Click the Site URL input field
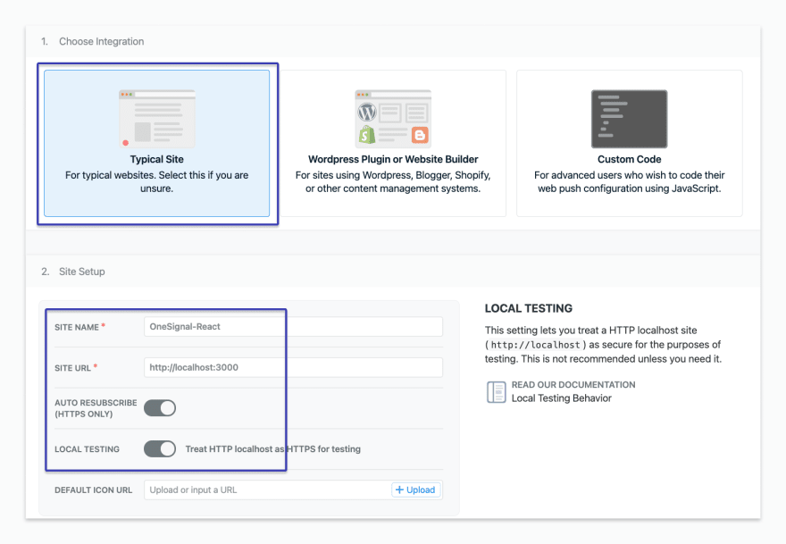 [x=293, y=367]
